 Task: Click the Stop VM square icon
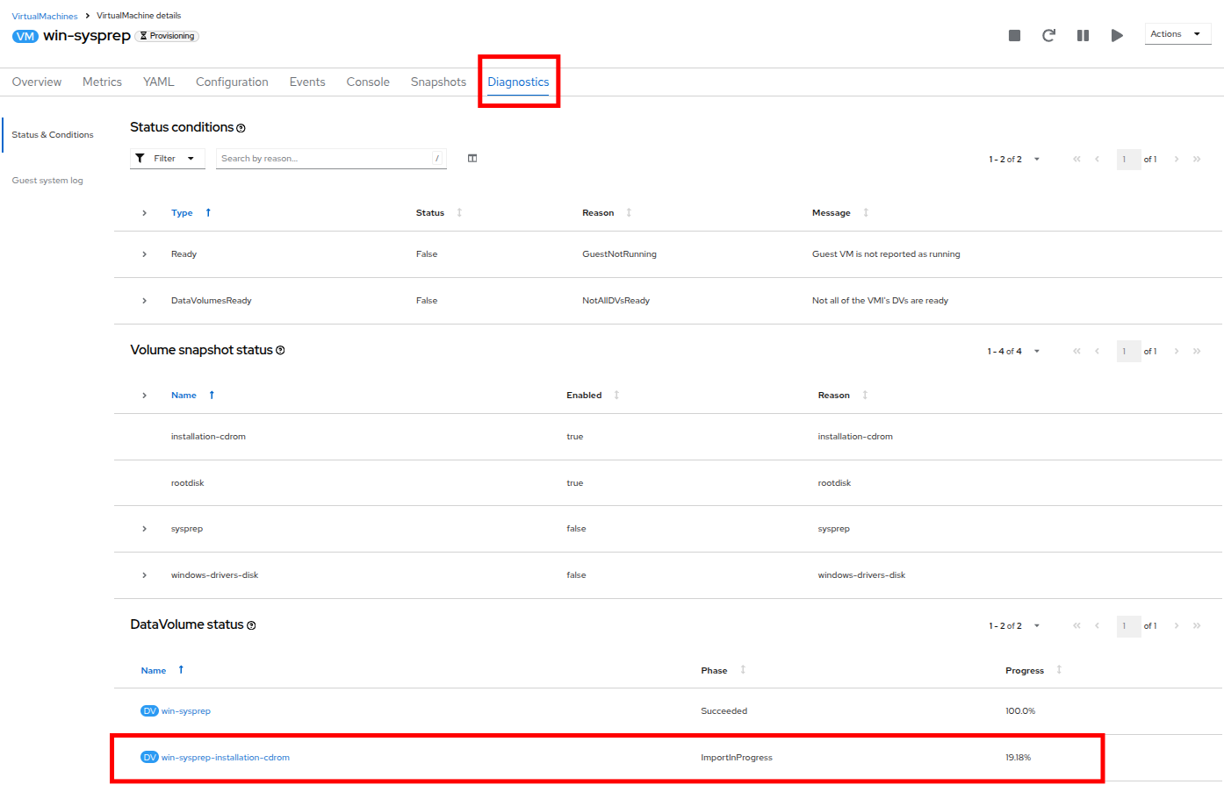point(1014,35)
